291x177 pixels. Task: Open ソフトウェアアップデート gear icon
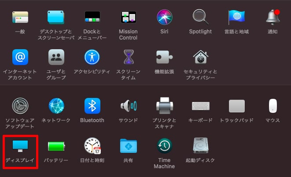coord(20,106)
